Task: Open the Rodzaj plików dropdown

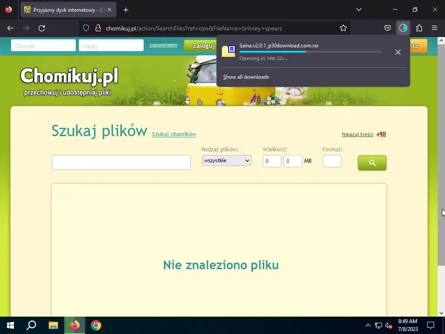Action: 226,160
